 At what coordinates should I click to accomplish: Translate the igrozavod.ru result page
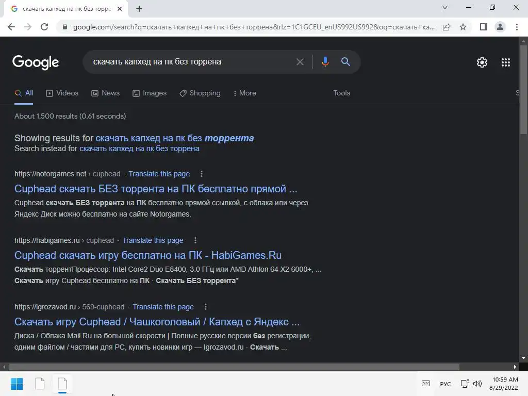[163, 307]
